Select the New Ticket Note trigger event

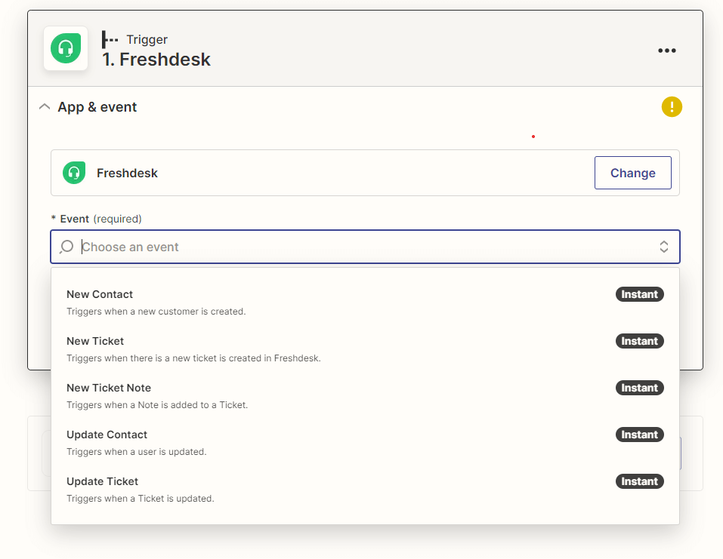point(365,396)
